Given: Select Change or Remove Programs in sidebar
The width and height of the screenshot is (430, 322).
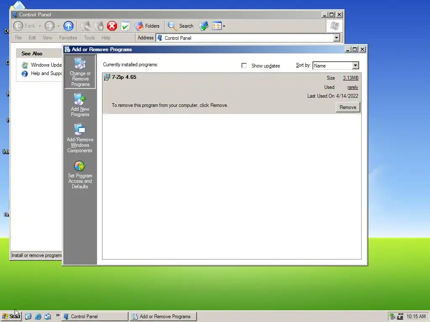Looking at the screenshot, I should point(80,72).
